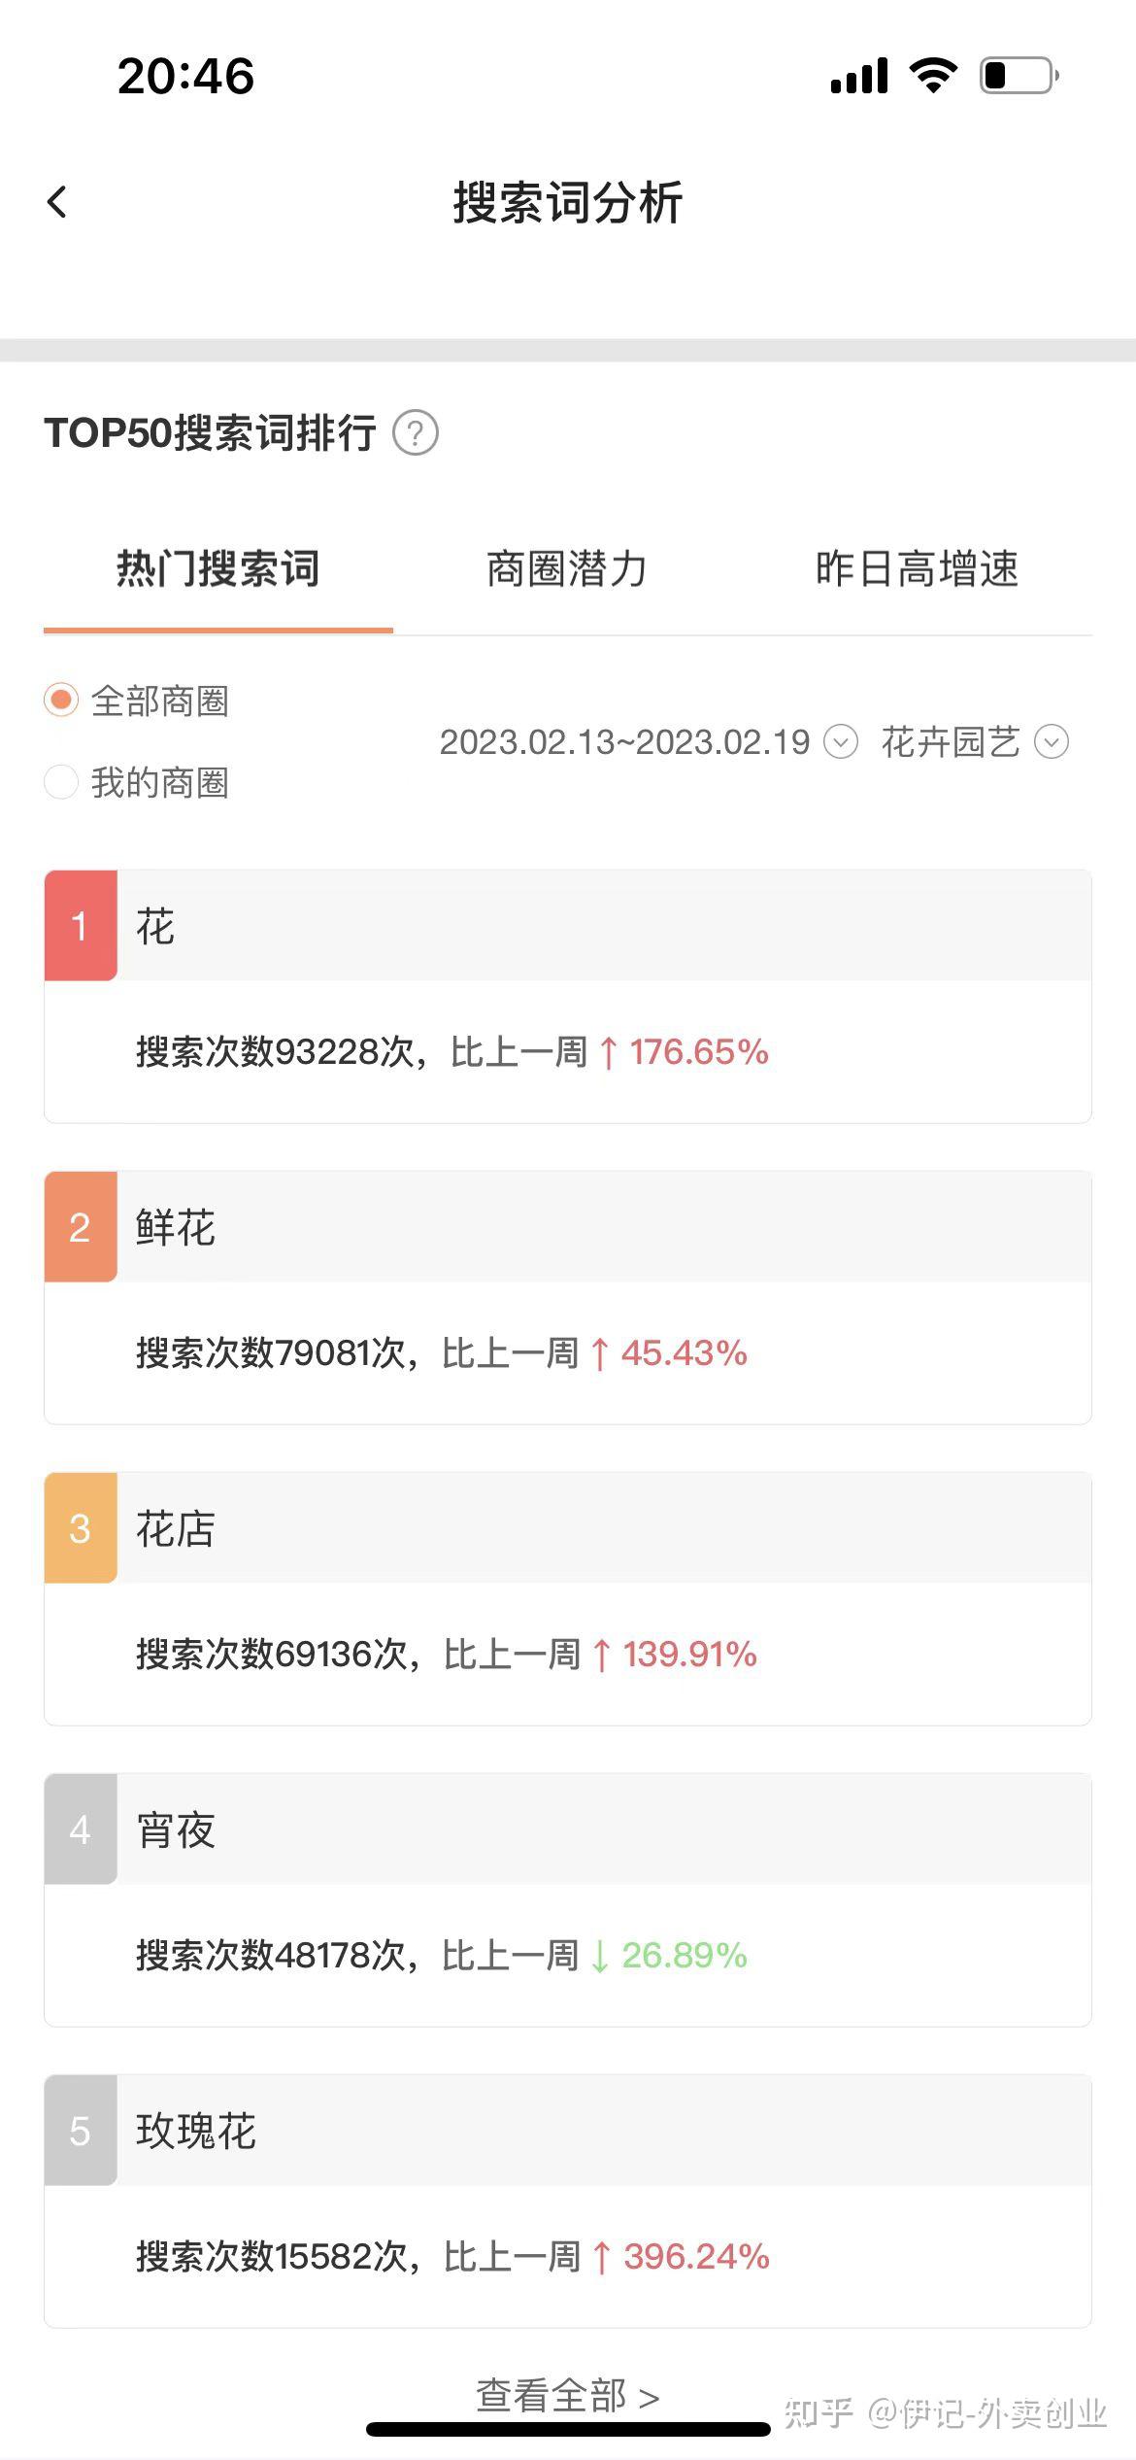Select the 热门搜索词 tab
1136x2460 pixels.
218,569
